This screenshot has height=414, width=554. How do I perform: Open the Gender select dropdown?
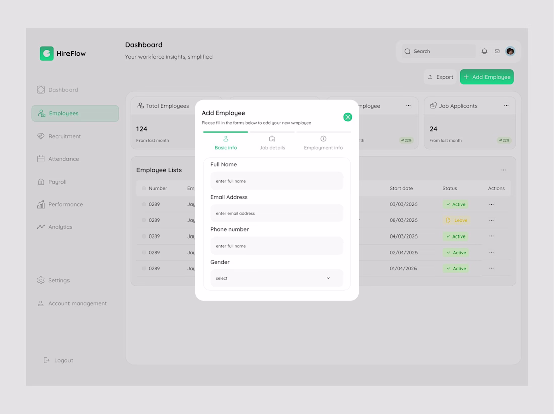coord(276,278)
